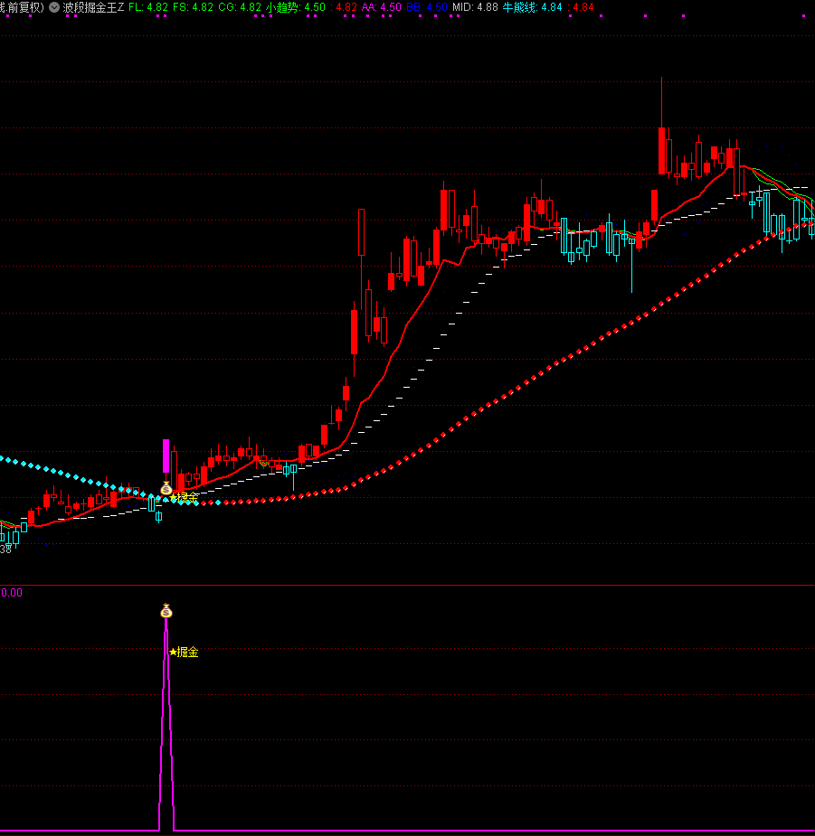Viewport: 815px width, 836px height.
Task: Click the yellow ★掘金 marker in main chart
Action: click(x=184, y=498)
